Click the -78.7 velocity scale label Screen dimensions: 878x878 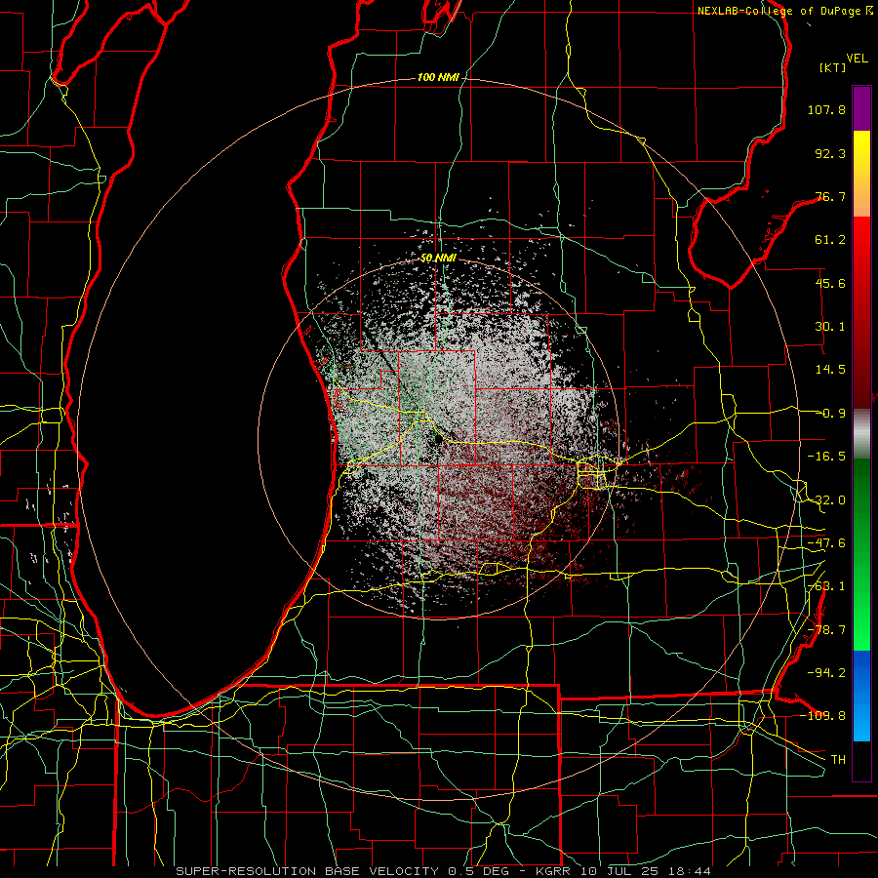[826, 630]
